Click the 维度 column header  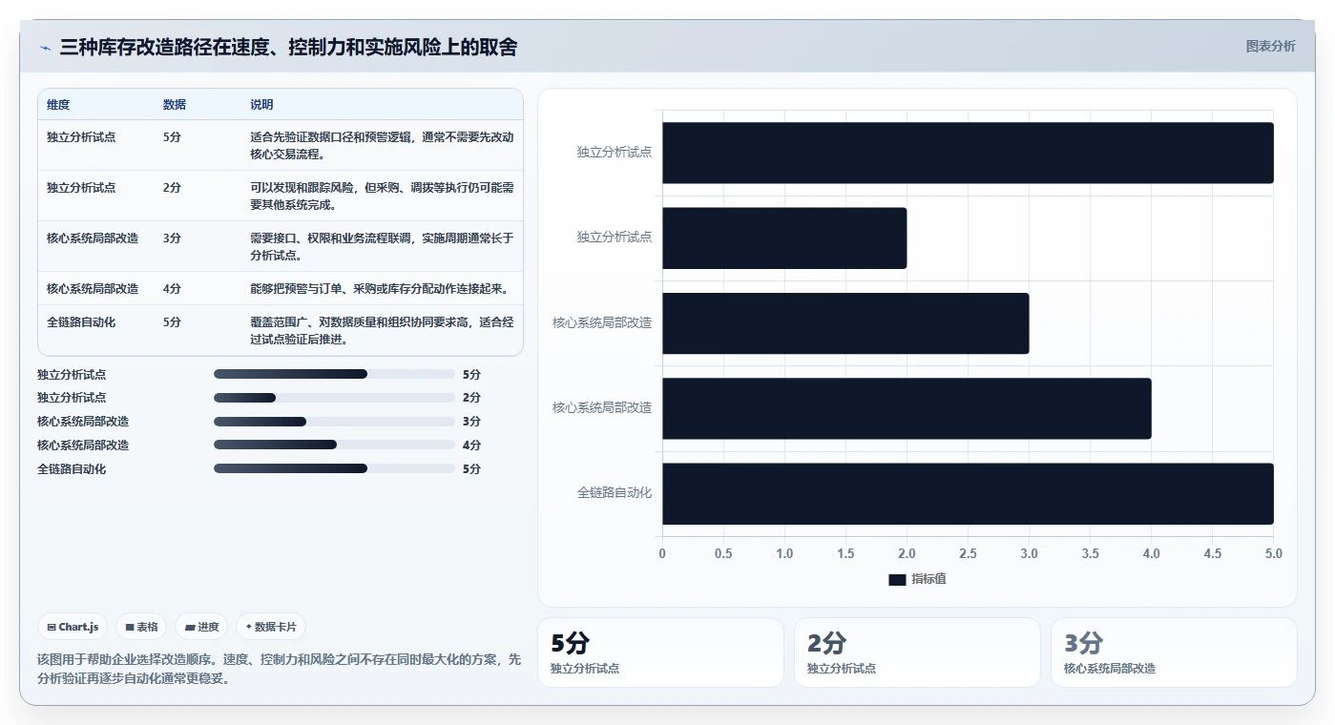point(58,105)
